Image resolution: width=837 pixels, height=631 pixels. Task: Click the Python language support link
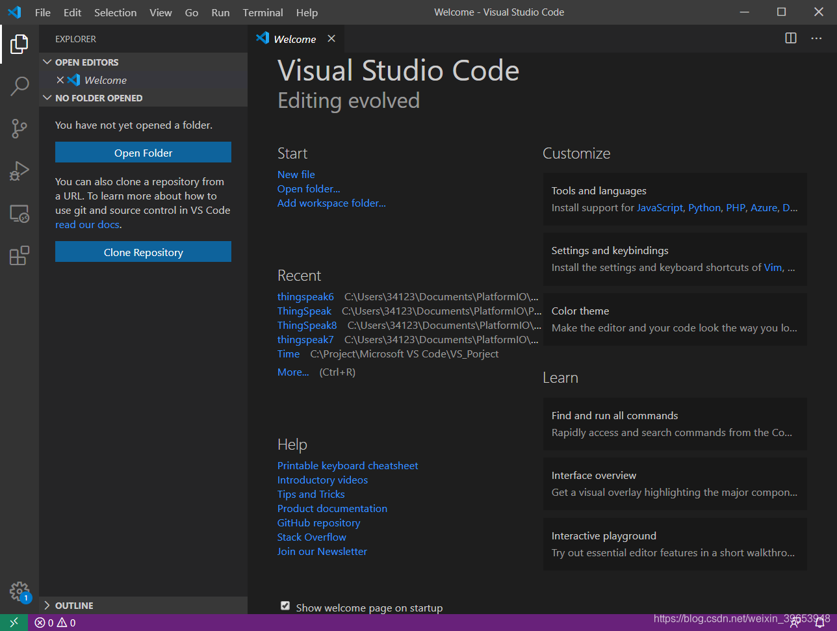(704, 208)
